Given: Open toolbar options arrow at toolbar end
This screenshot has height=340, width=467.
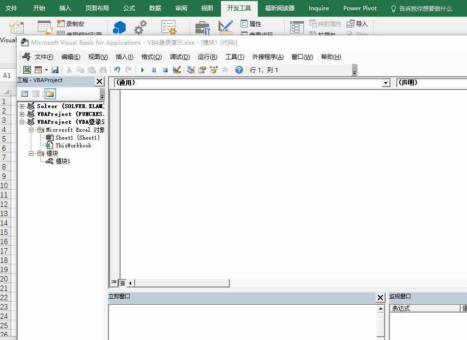Looking at the screenshot, I should (x=355, y=70).
